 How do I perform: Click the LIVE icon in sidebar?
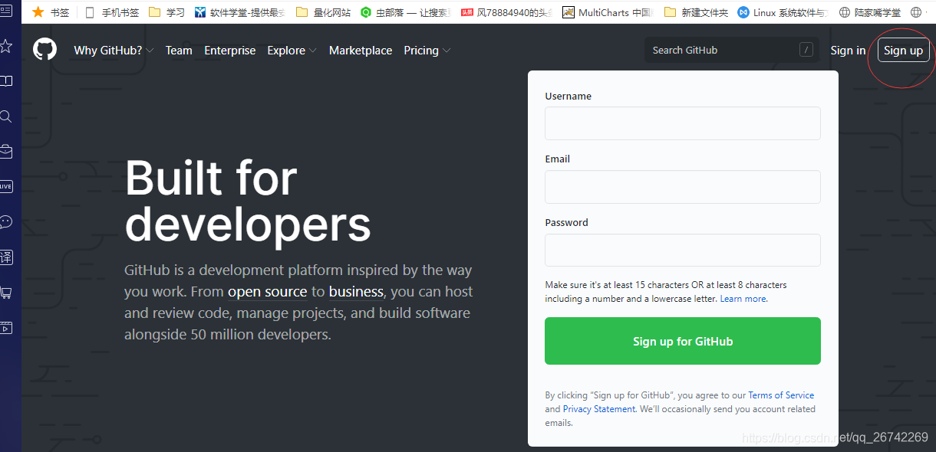[5, 186]
